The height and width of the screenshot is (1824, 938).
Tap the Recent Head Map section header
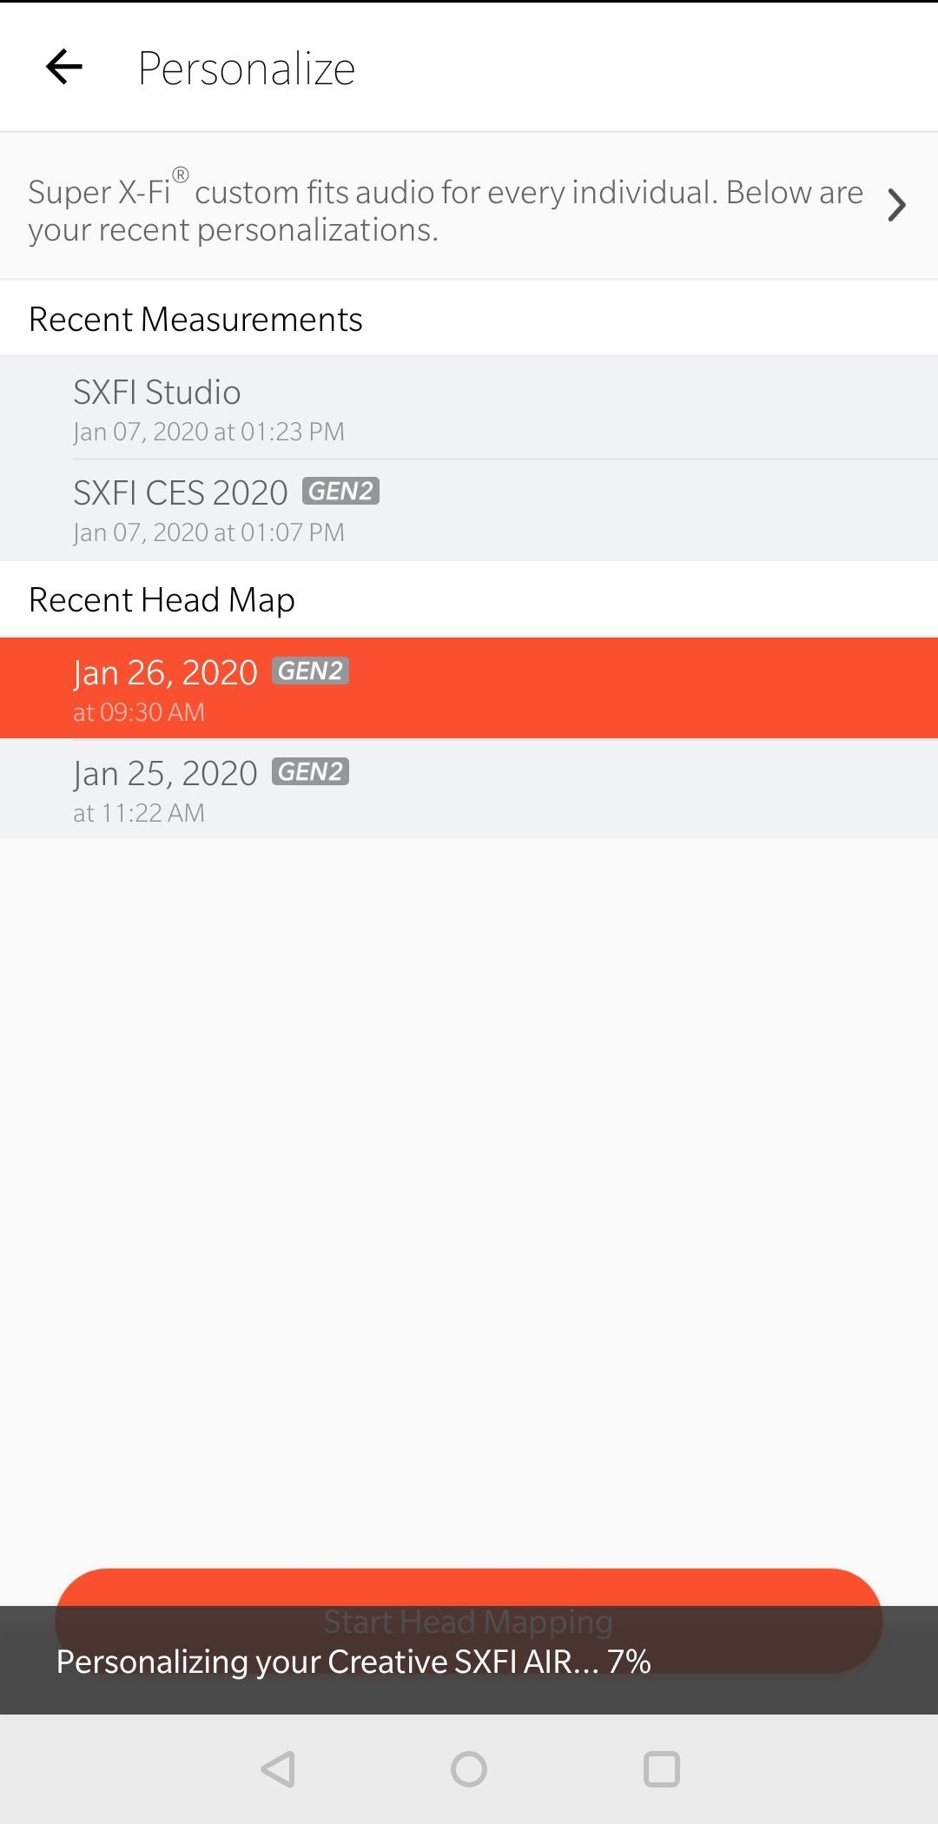coord(162,600)
